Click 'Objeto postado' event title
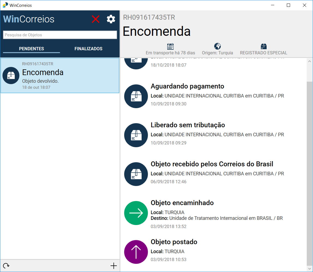313x272 pixels. 174,242
